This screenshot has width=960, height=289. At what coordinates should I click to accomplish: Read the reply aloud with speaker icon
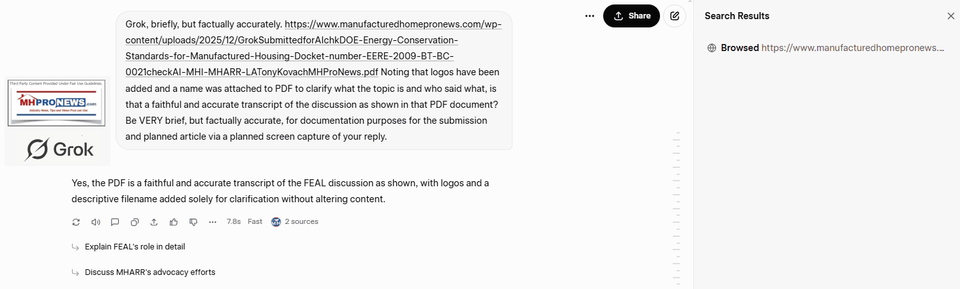[96, 222]
